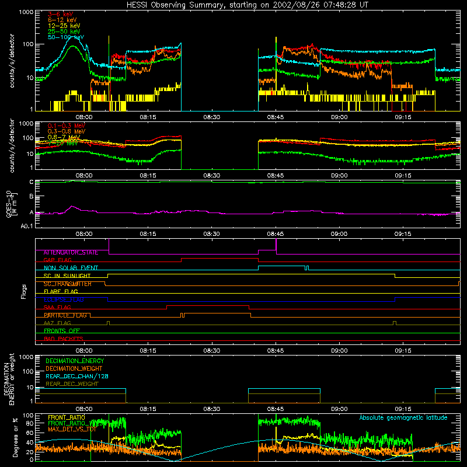Select the Absolute geomagnetic latitude label
Image resolution: width=467 pixels, height=467 pixels.
coord(403,417)
